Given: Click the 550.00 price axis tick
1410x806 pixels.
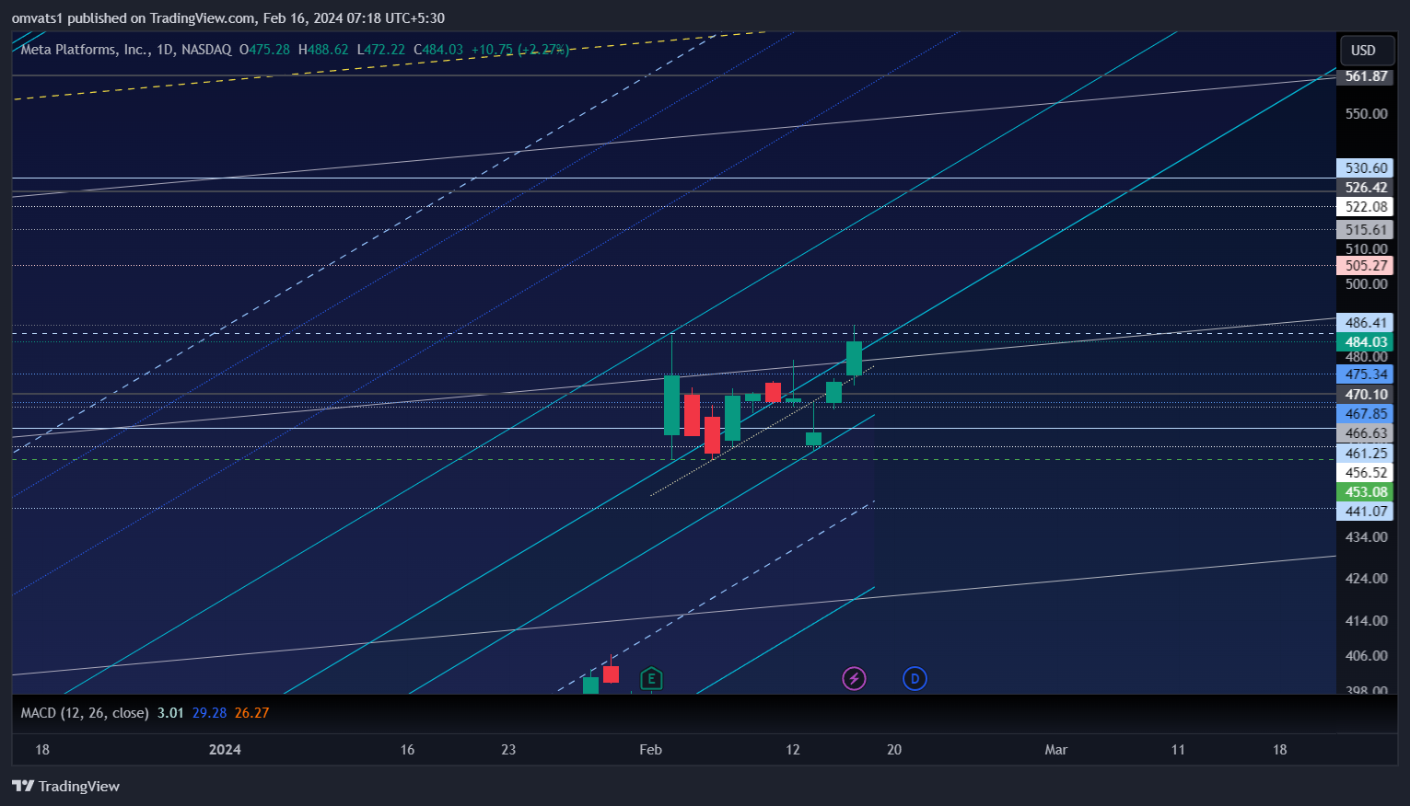Looking at the screenshot, I should point(1366,114).
